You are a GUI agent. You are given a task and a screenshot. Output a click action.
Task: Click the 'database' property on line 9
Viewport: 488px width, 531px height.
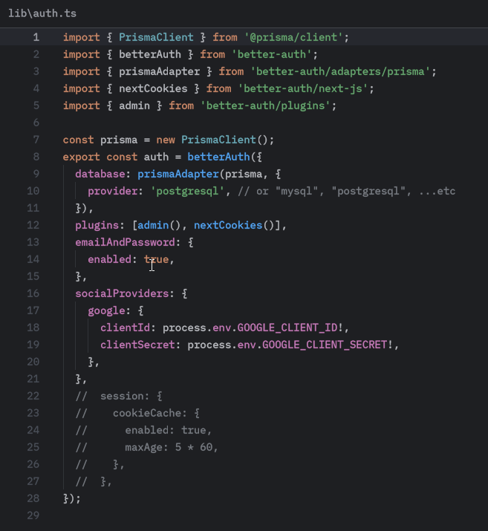point(100,174)
